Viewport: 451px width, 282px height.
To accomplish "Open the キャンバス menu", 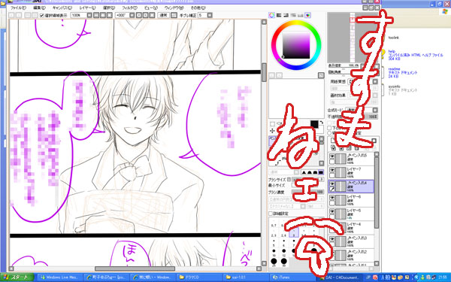I will pos(62,8).
